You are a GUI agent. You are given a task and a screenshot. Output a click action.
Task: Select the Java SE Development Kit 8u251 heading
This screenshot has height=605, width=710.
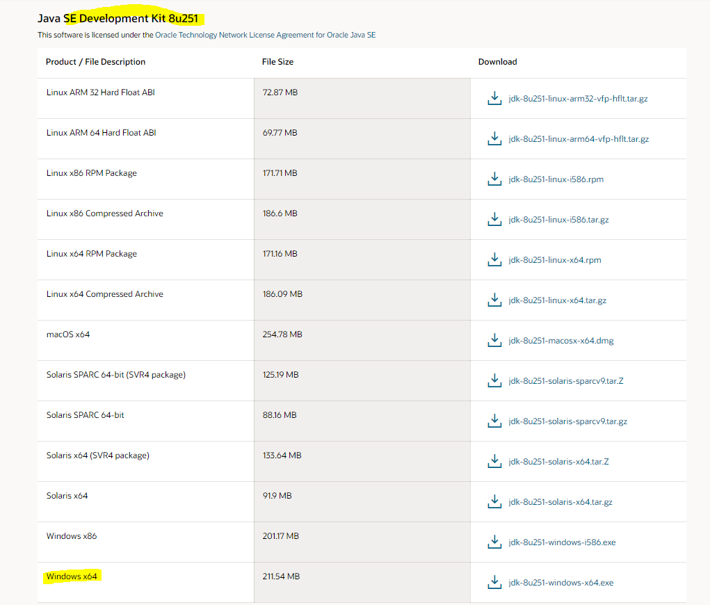pos(118,19)
